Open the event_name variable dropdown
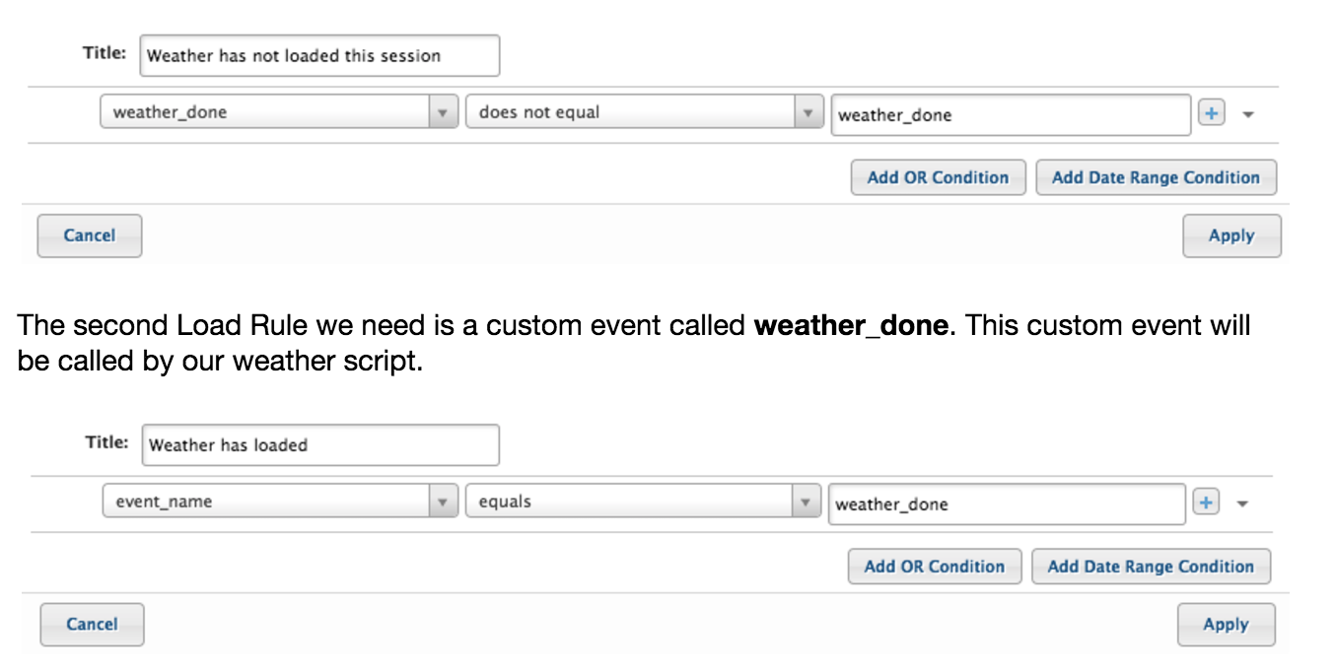This screenshot has height=670, width=1335. click(x=280, y=502)
